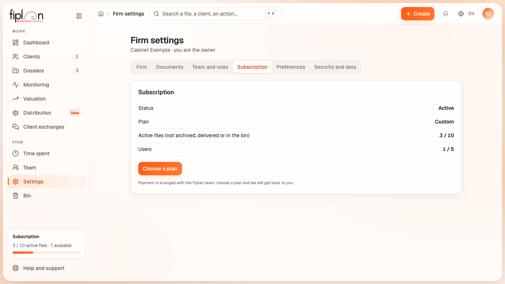
Task: Open the E2 user avatar menu
Action: coord(488,14)
